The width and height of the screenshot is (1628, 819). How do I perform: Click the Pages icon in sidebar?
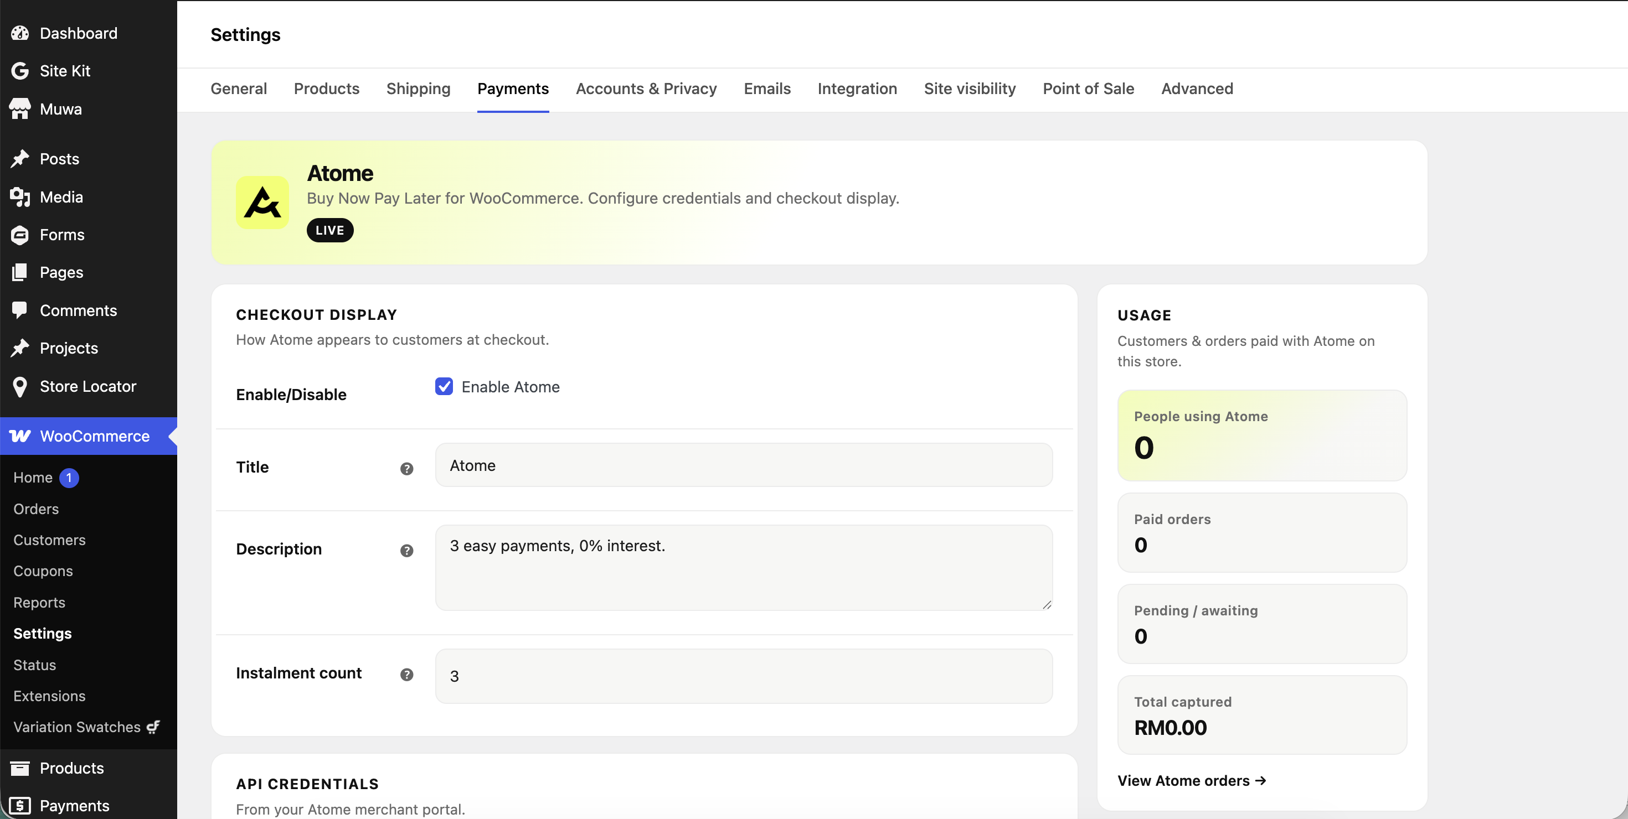pos(20,272)
